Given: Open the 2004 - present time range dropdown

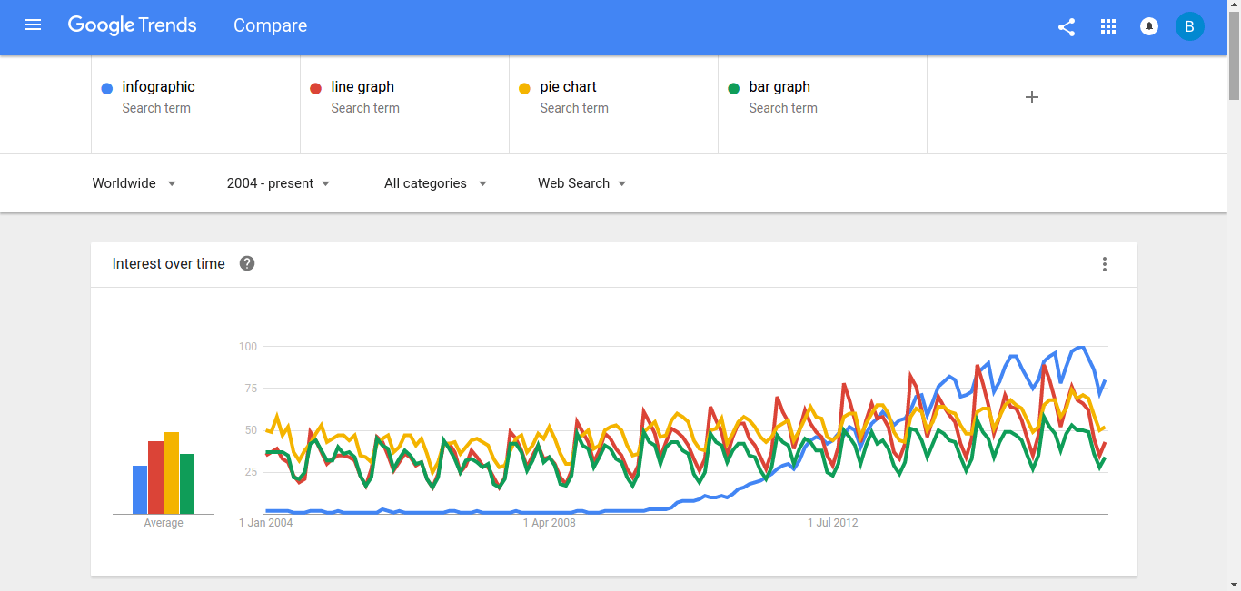Looking at the screenshot, I should click(x=278, y=183).
